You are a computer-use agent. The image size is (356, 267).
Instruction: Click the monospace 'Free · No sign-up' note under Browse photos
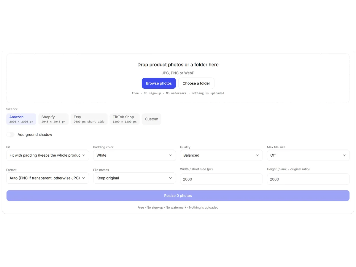click(178, 93)
